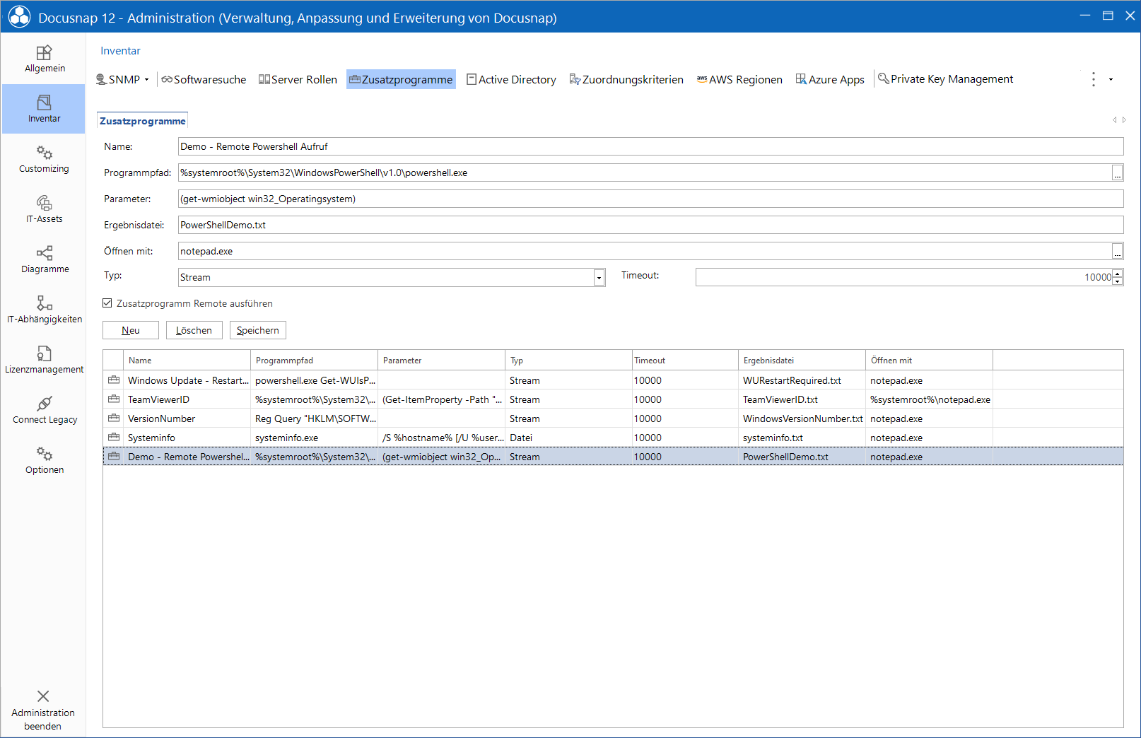The height and width of the screenshot is (738, 1141).
Task: Expand toolbar options small arrow
Action: pyautogui.click(x=1111, y=79)
